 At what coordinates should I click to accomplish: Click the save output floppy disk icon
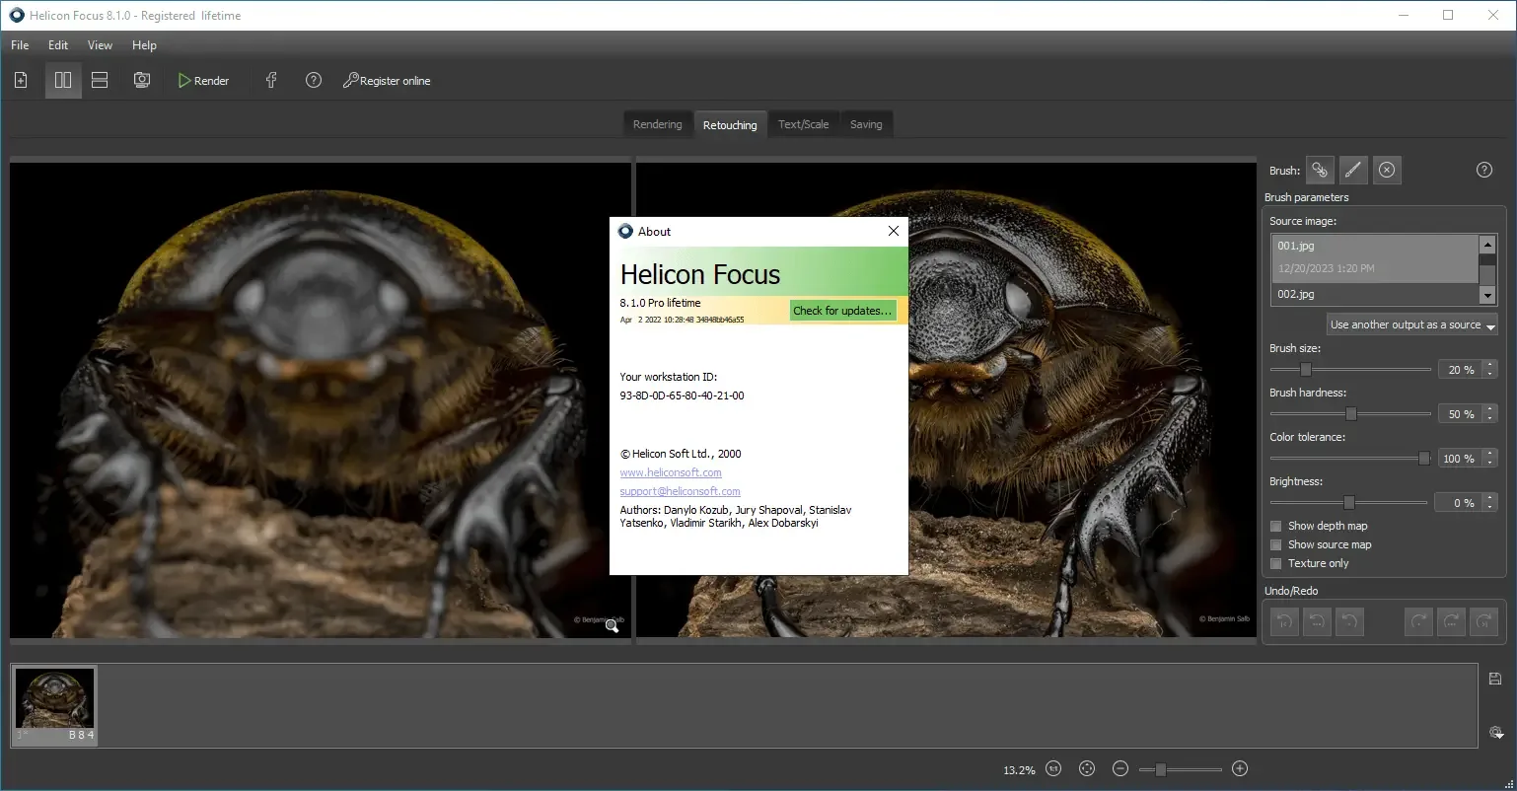pyautogui.click(x=1495, y=679)
